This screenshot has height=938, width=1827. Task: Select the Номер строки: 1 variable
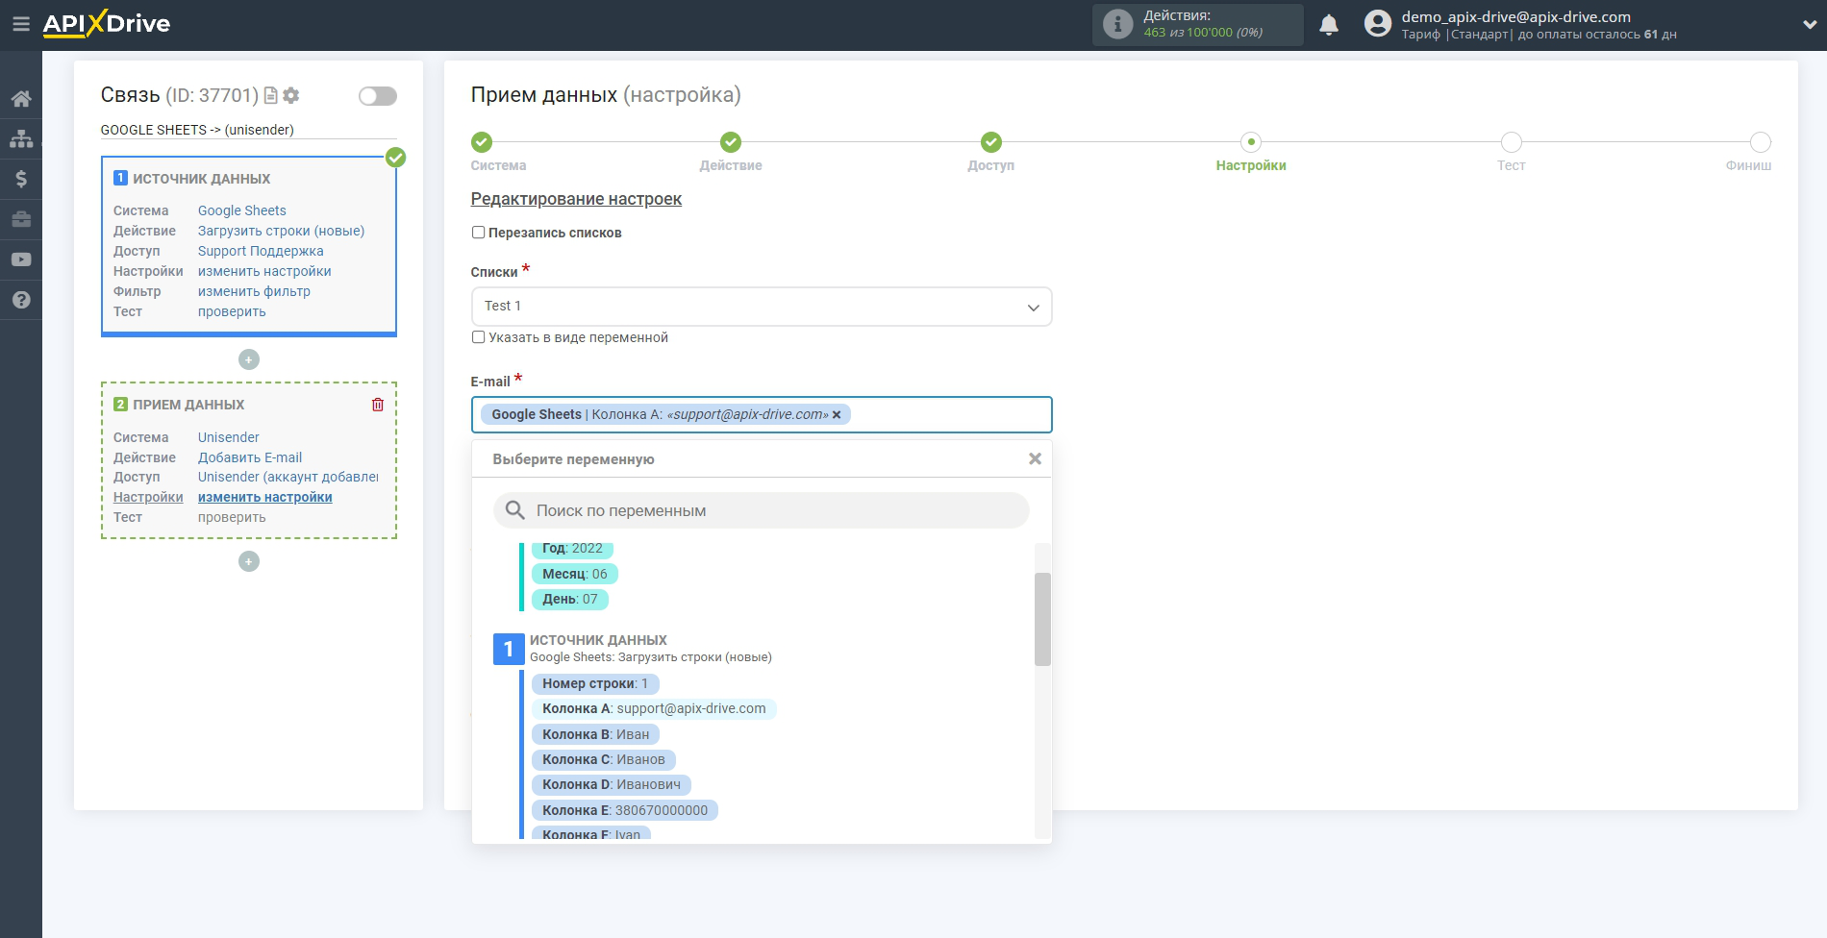[x=595, y=683]
